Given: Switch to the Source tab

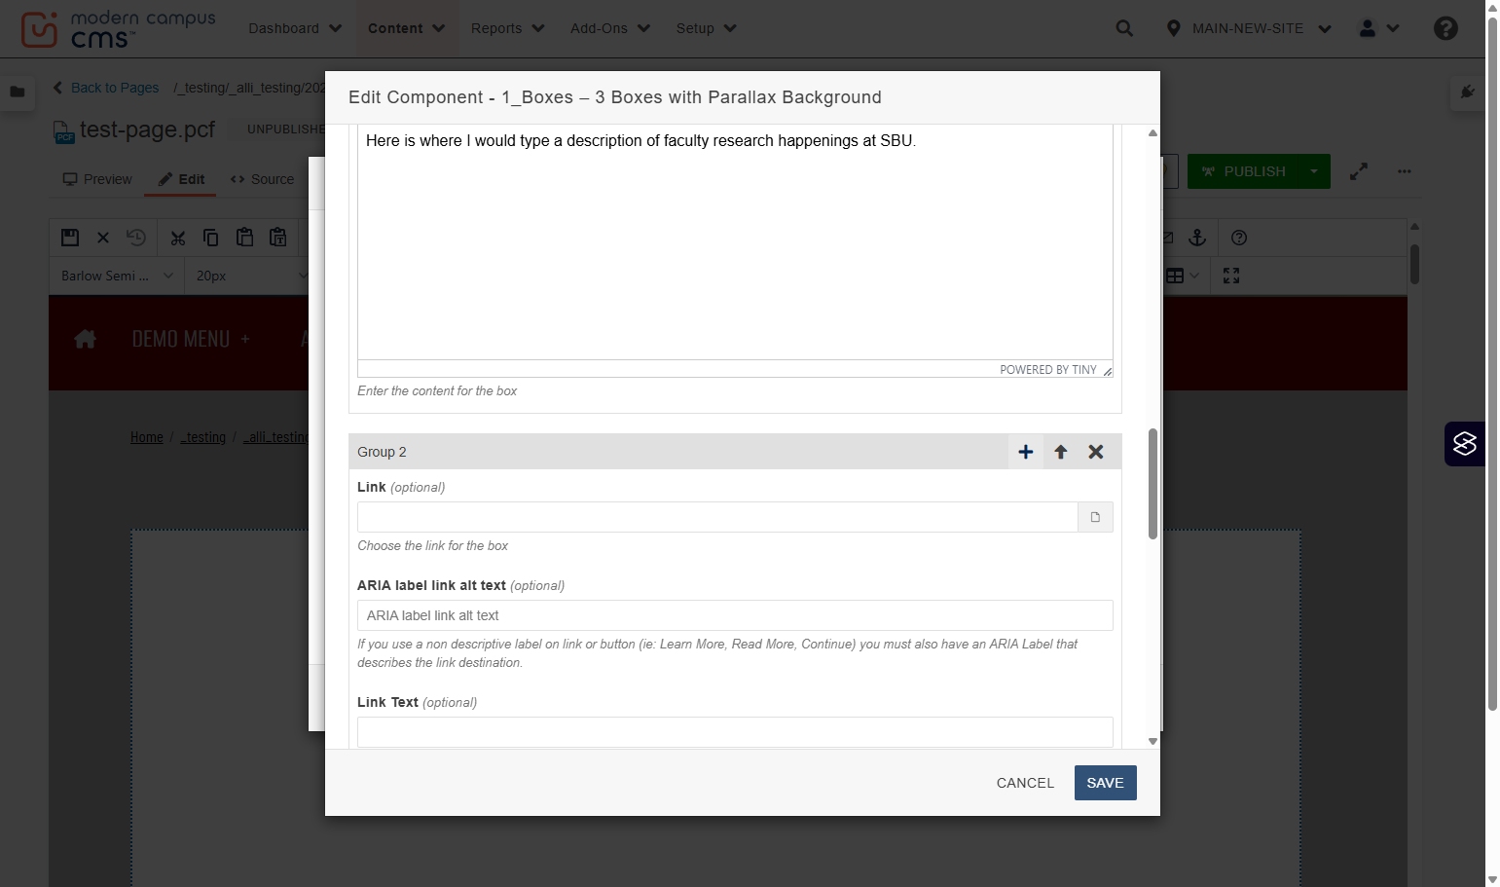Looking at the screenshot, I should tap(263, 179).
